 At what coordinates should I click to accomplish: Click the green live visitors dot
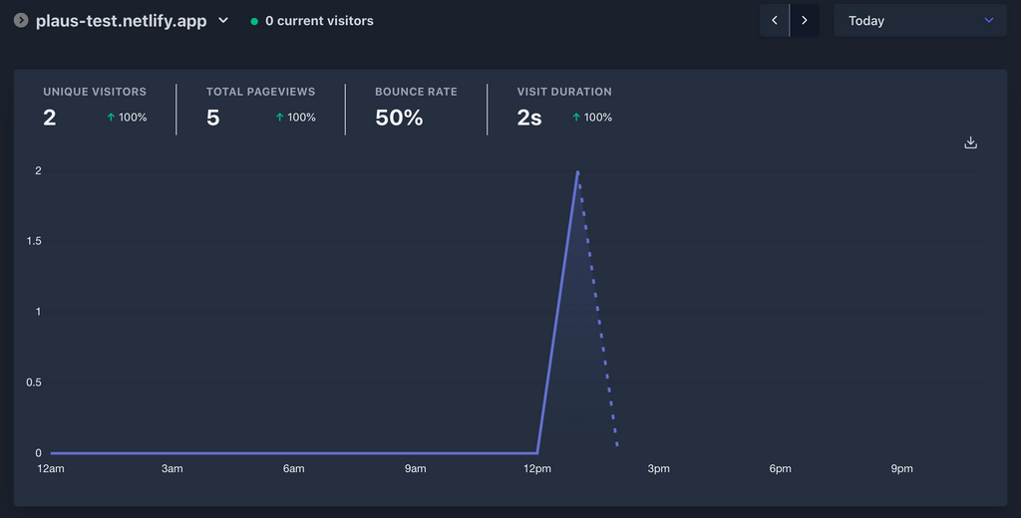click(x=254, y=22)
